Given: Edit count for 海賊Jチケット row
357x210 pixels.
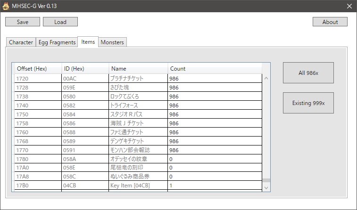Looking at the screenshot, I should (x=215, y=123).
